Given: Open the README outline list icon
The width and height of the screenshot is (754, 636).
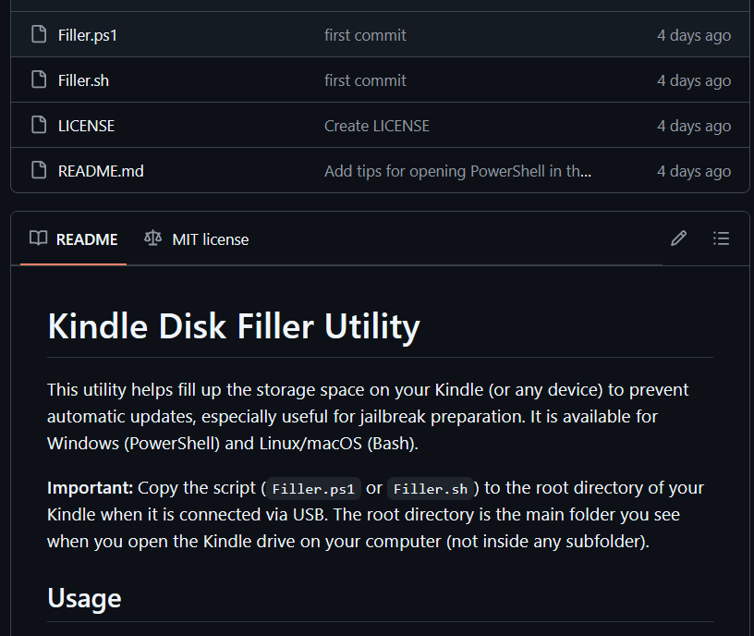Looking at the screenshot, I should pyautogui.click(x=722, y=238).
